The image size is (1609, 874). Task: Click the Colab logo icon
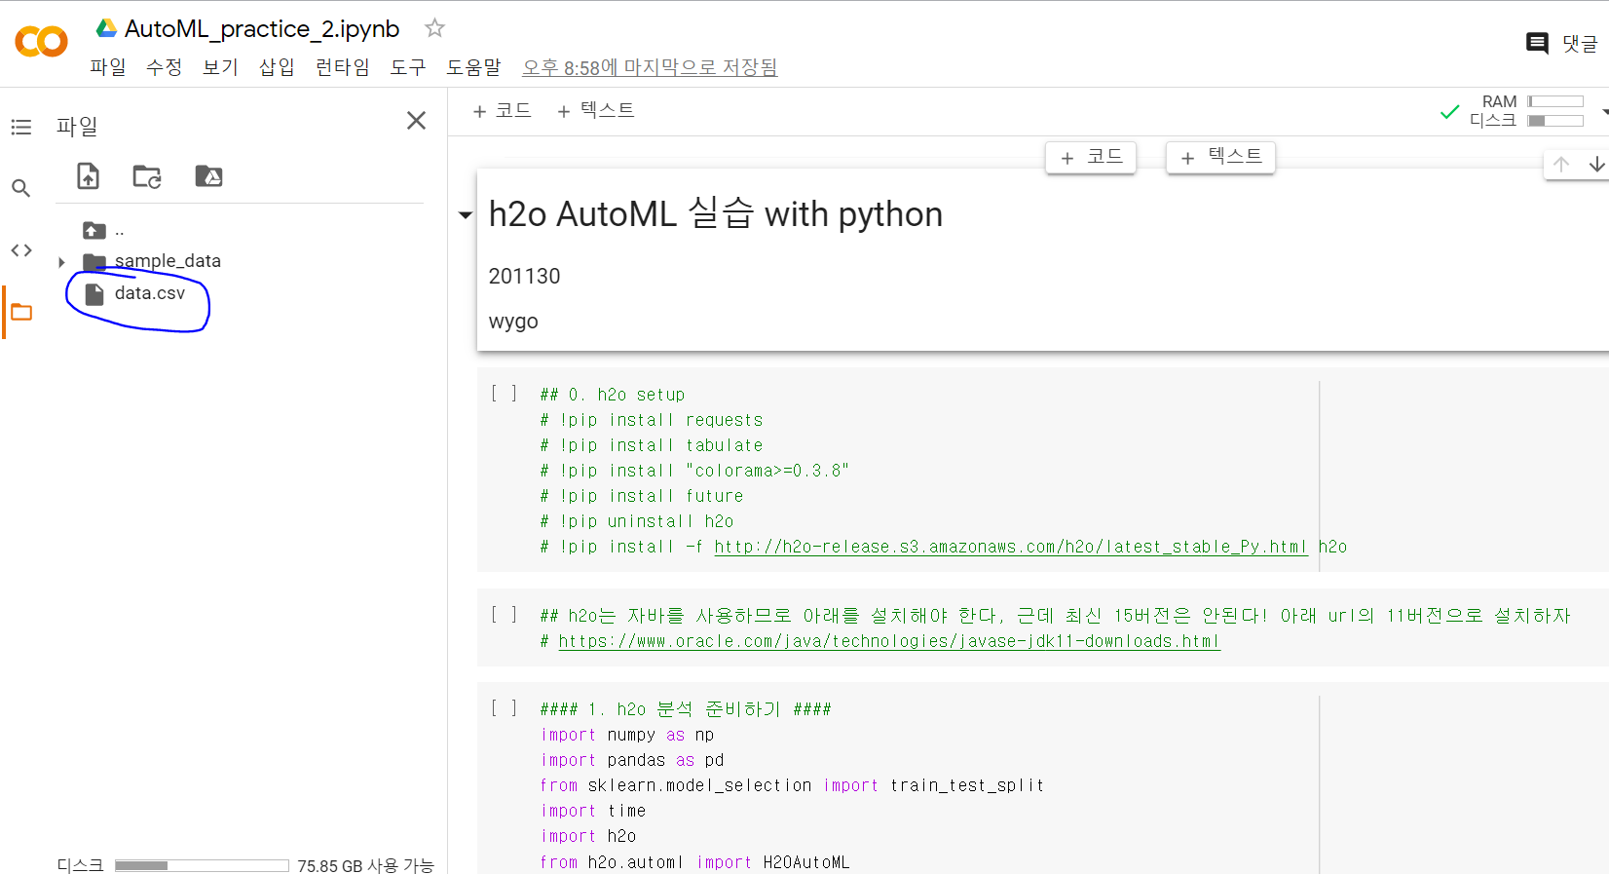click(x=41, y=41)
